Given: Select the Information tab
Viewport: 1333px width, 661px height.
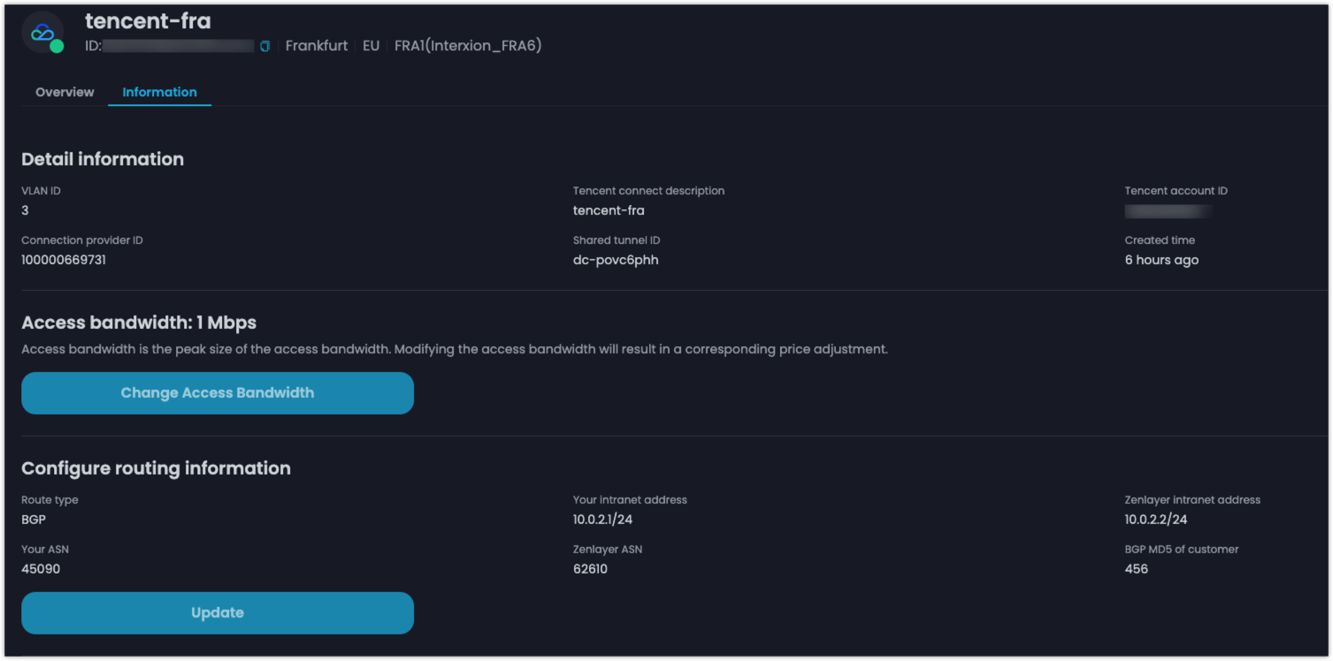Looking at the screenshot, I should 159,92.
